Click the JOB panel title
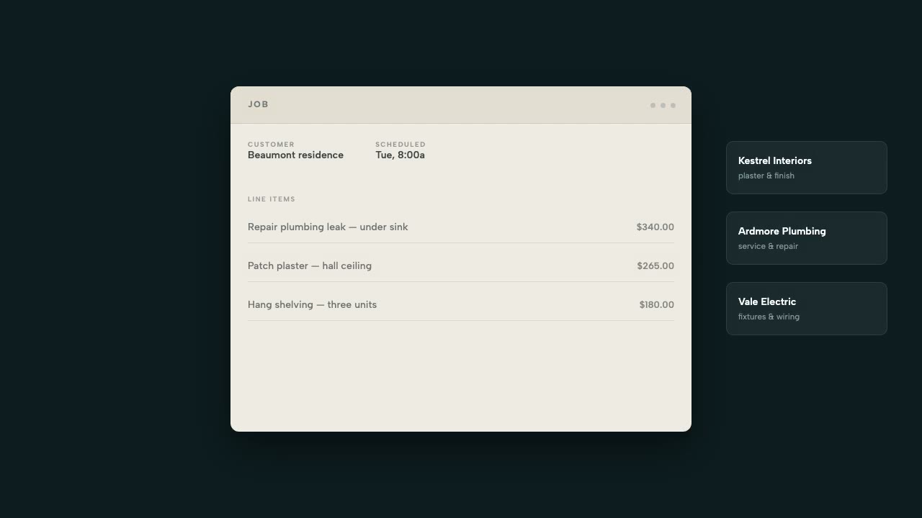Image resolution: width=922 pixels, height=518 pixels. click(x=258, y=104)
